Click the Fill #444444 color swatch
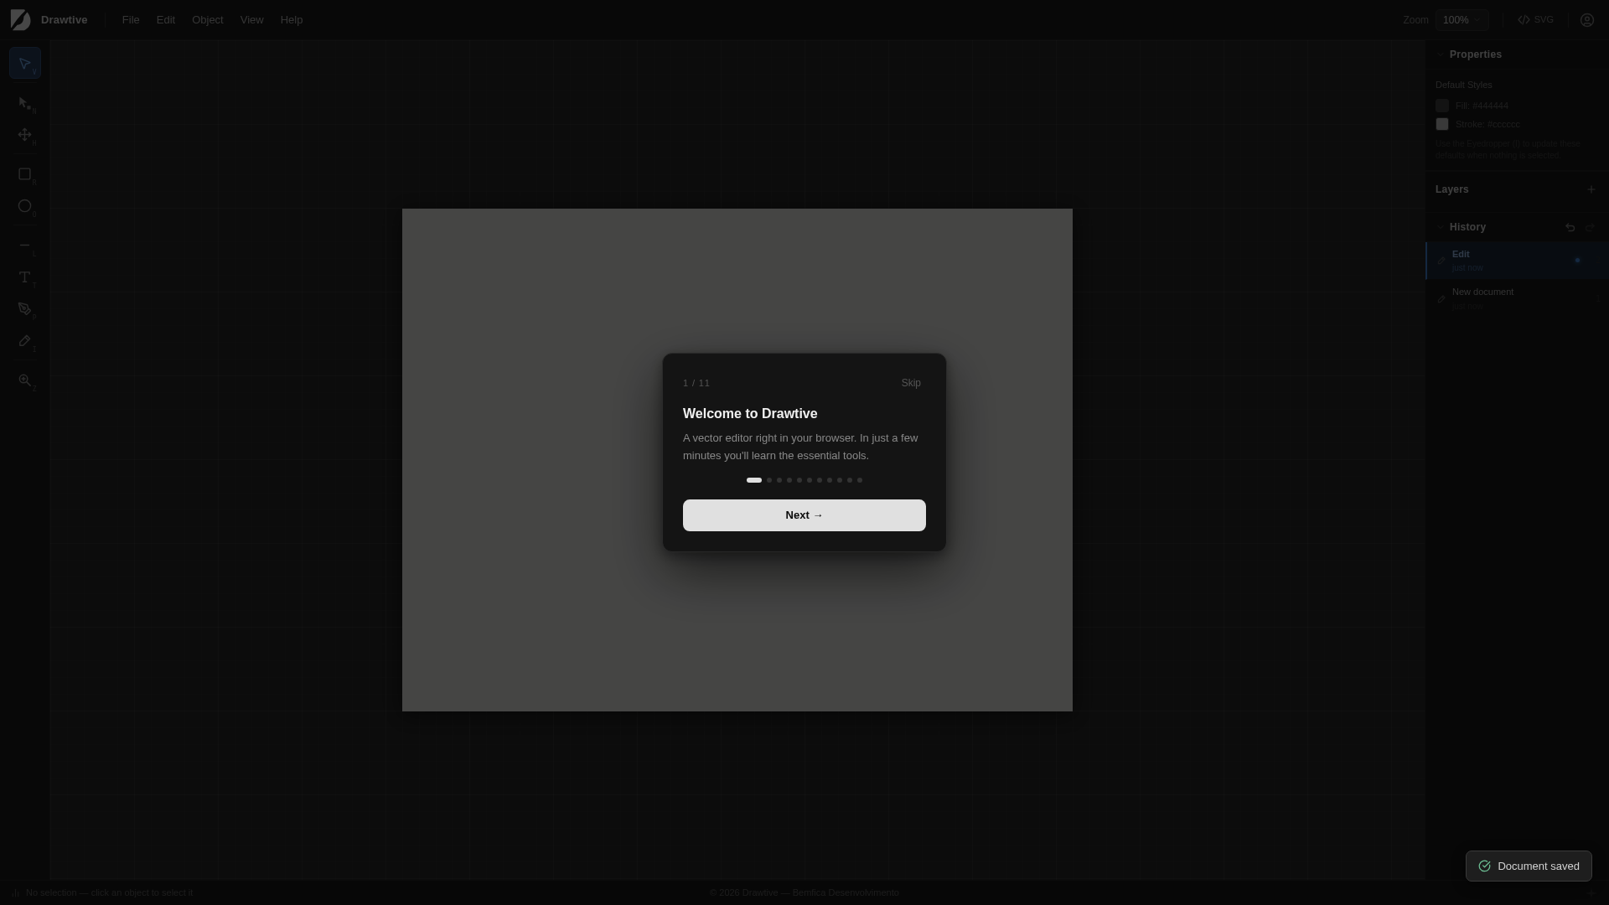The height and width of the screenshot is (905, 1609). 1442,106
